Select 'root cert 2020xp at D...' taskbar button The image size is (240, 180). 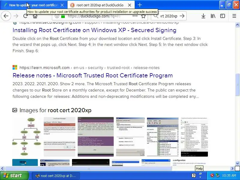tap(56, 176)
